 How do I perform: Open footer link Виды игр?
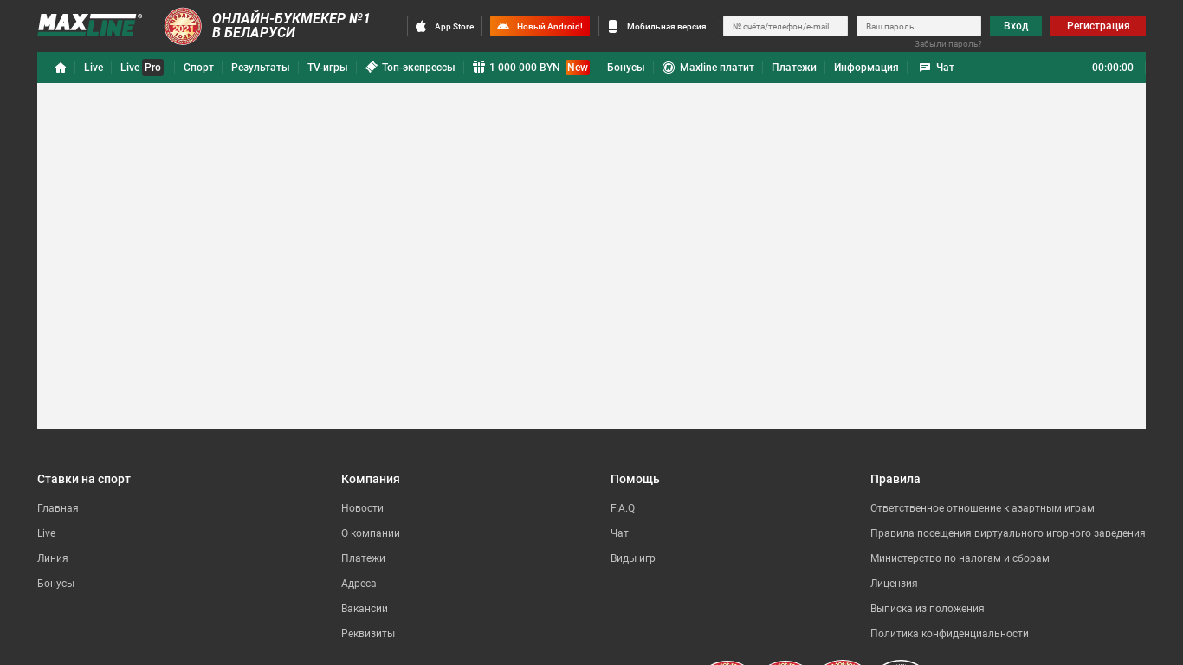pyautogui.click(x=633, y=558)
